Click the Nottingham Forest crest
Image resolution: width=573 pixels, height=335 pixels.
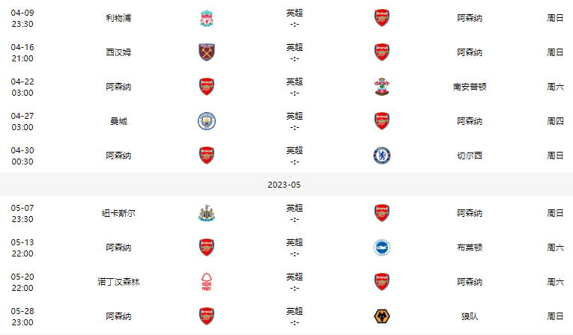207,282
